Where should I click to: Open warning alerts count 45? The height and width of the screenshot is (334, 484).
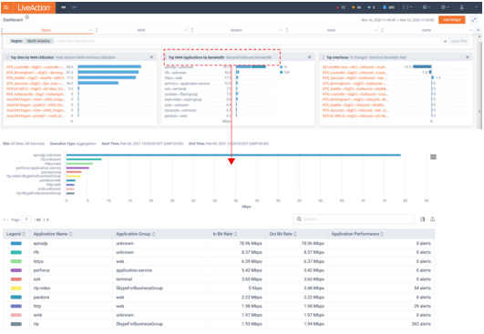pos(356,7)
